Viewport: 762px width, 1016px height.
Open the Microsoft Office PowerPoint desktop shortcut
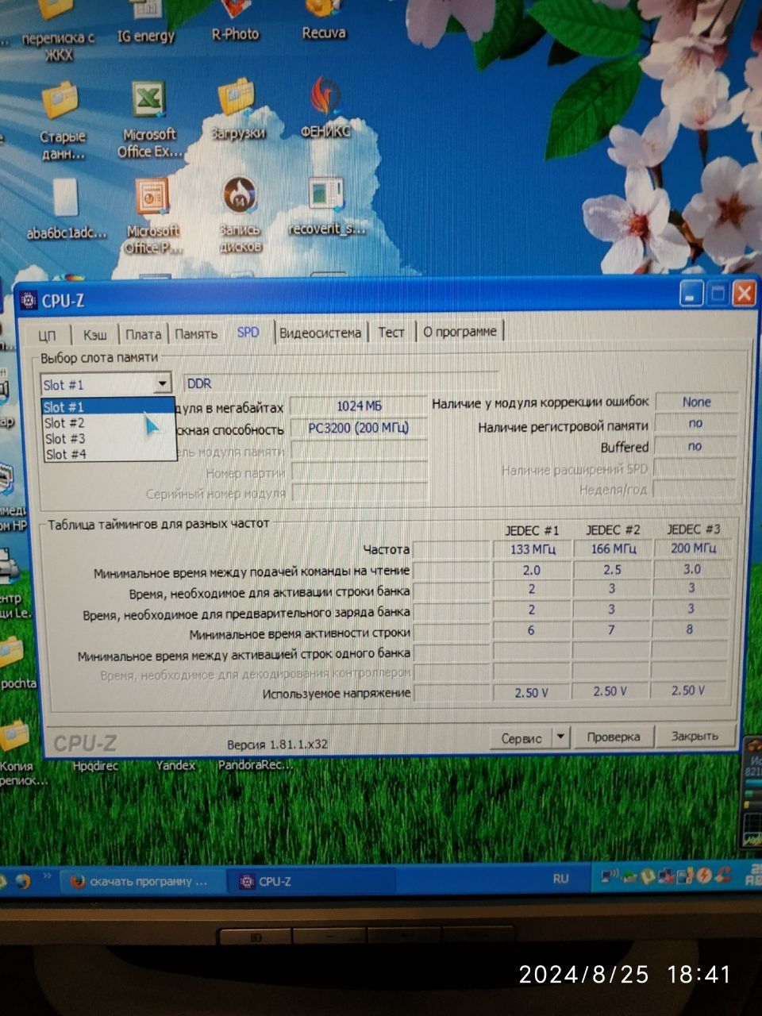(x=152, y=215)
